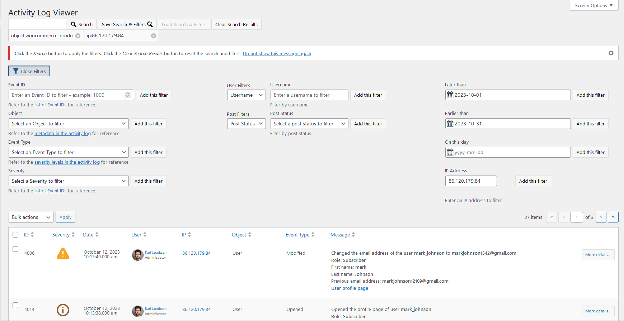The height and width of the screenshot is (321, 624).
Task: Open the Bulk actions dropdown
Action: [x=31, y=217]
